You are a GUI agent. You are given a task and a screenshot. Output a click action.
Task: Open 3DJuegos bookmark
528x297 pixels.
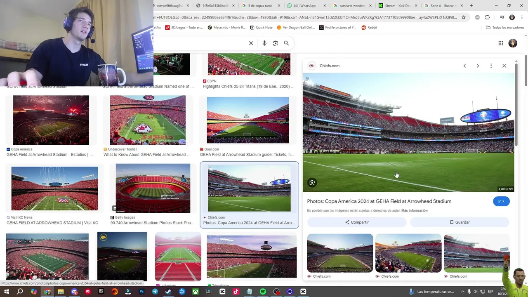click(184, 27)
